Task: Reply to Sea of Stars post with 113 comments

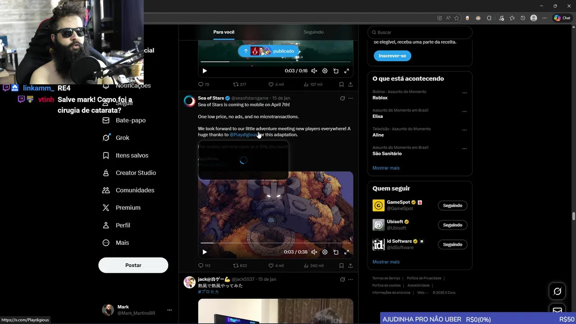Action: (204, 265)
